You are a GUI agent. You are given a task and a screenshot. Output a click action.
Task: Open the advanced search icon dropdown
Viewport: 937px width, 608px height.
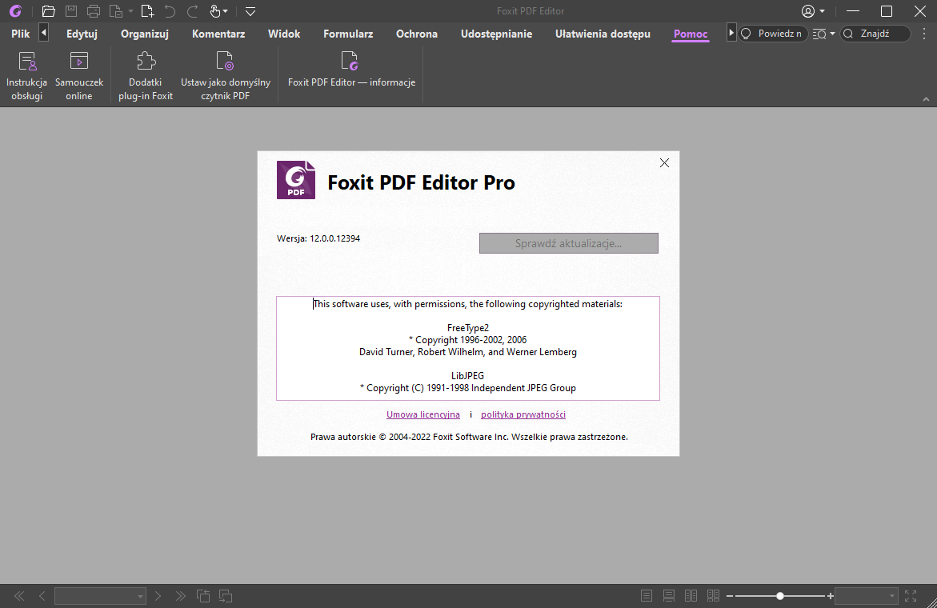point(823,34)
